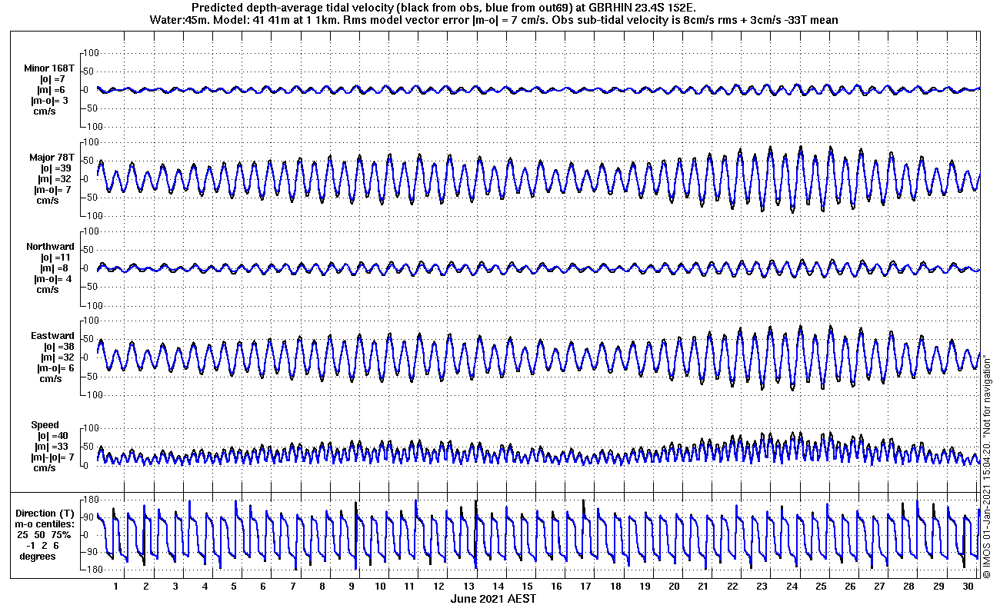Click the '|m-o|= 7' value in Major panel

pos(52,190)
